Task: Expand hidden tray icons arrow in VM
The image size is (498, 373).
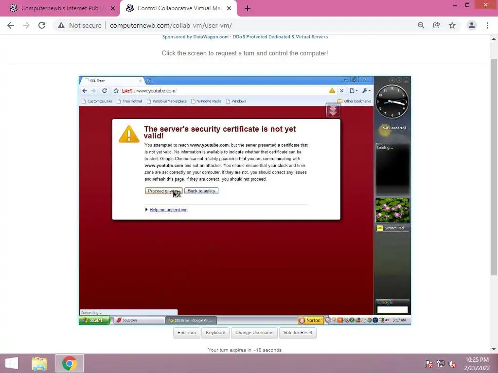Action: click(328, 320)
